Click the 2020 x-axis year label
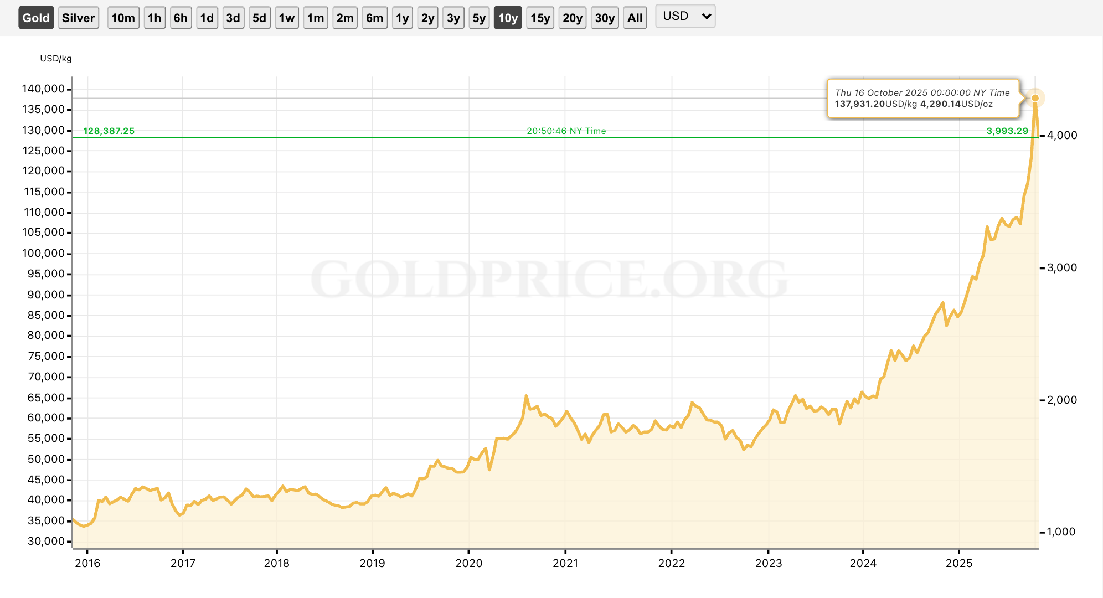Image resolution: width=1103 pixels, height=598 pixels. pyautogui.click(x=468, y=563)
